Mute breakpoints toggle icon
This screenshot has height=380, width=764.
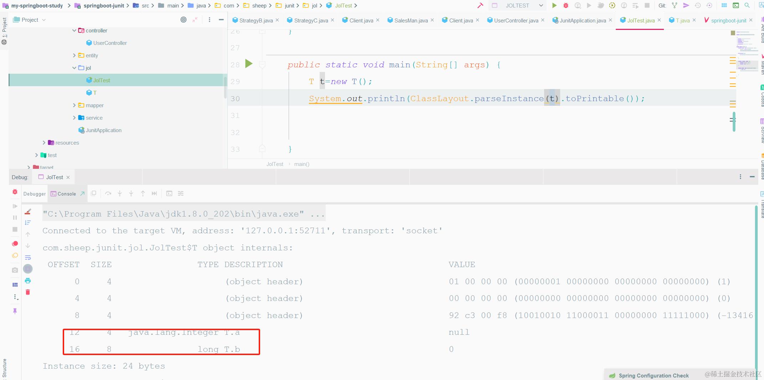pos(15,255)
